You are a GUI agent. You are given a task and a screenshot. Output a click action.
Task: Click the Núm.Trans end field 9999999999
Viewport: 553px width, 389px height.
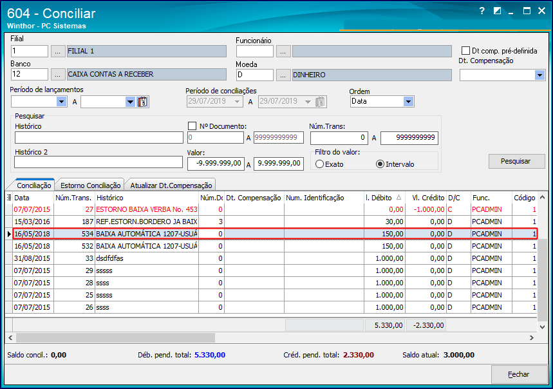[409, 138]
